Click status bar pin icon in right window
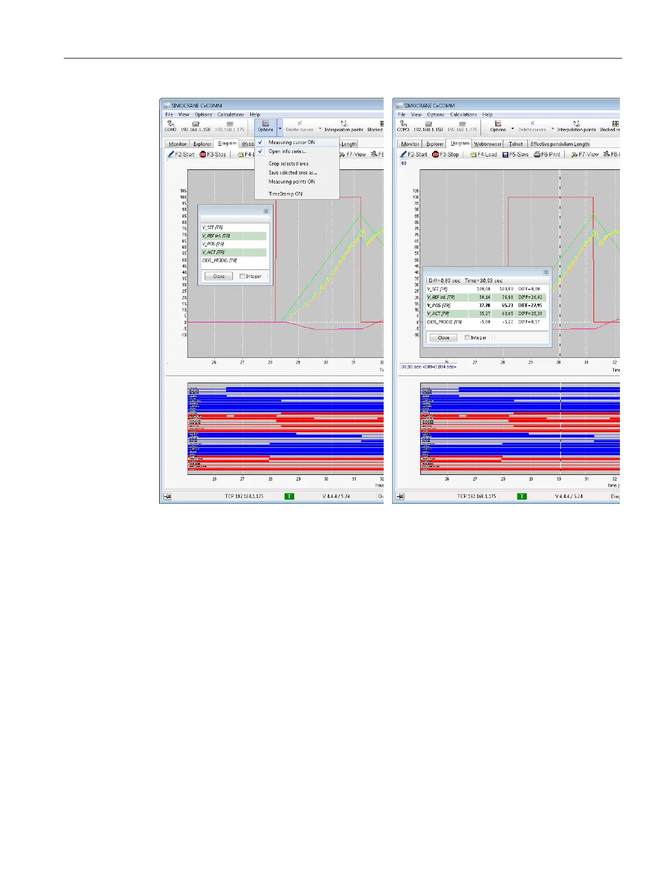Viewport: 670px width, 893px height. [400, 496]
